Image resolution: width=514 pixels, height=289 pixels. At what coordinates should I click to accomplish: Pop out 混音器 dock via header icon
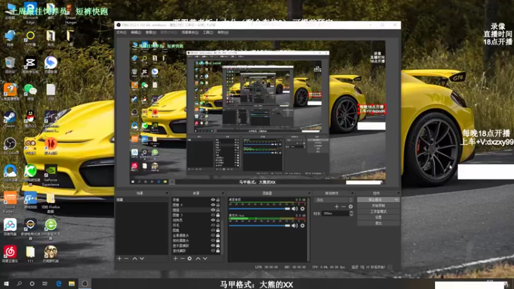coord(309,193)
